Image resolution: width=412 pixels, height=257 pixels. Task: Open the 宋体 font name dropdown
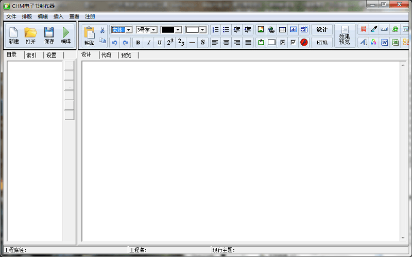coord(128,30)
